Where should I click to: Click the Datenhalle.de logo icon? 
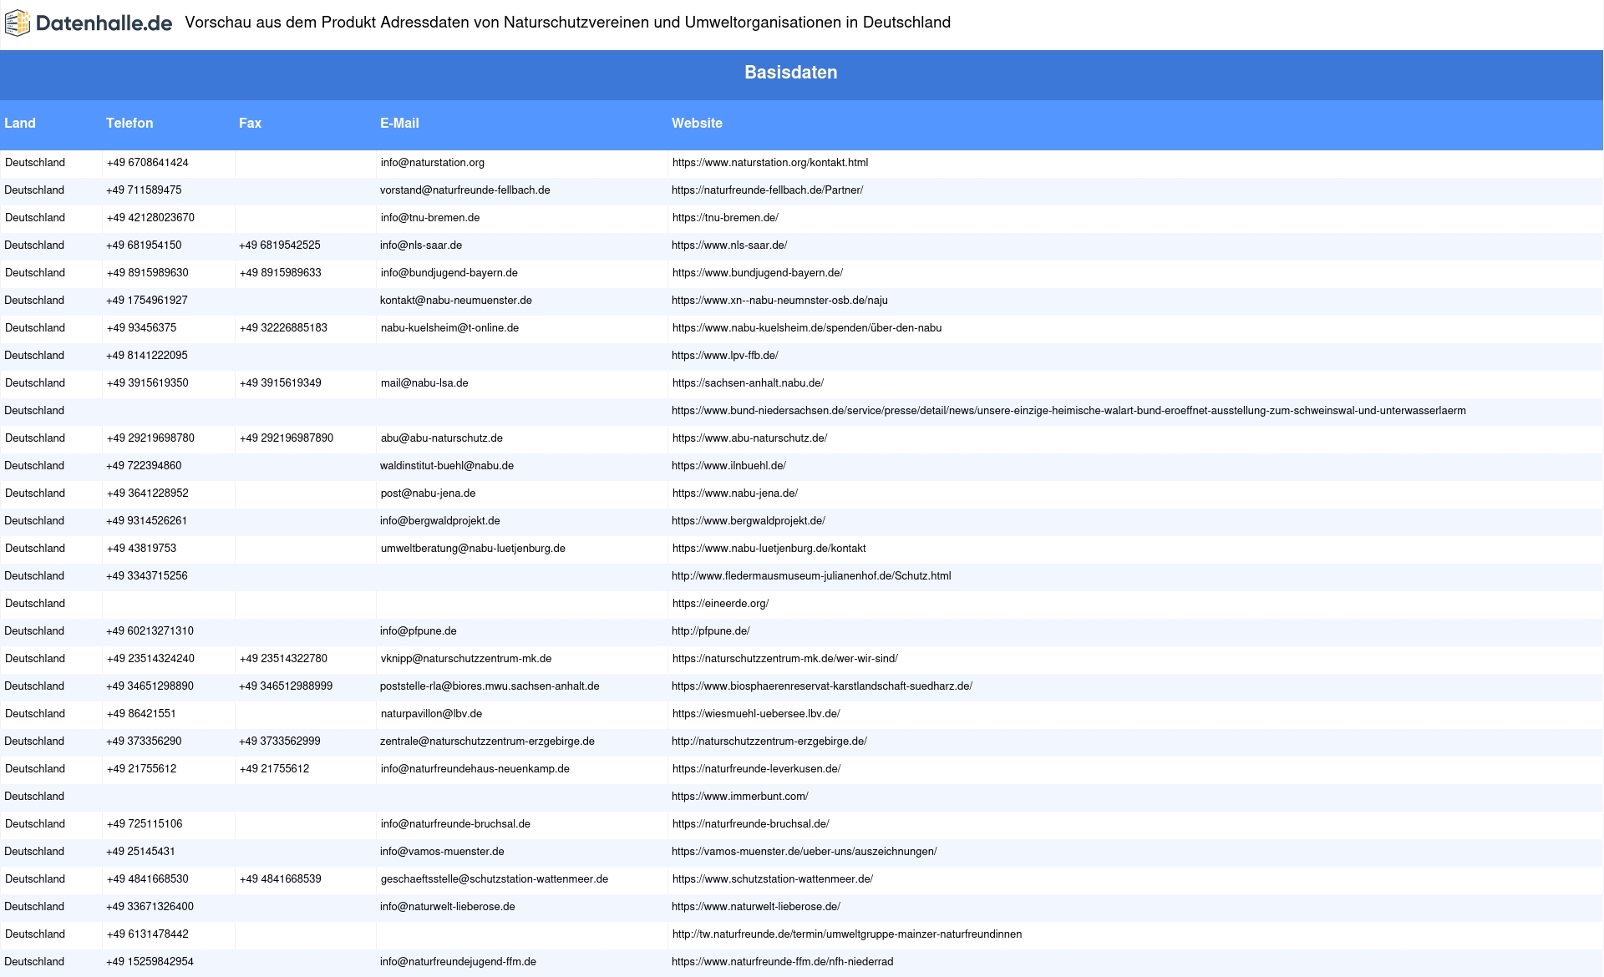pyautogui.click(x=18, y=23)
